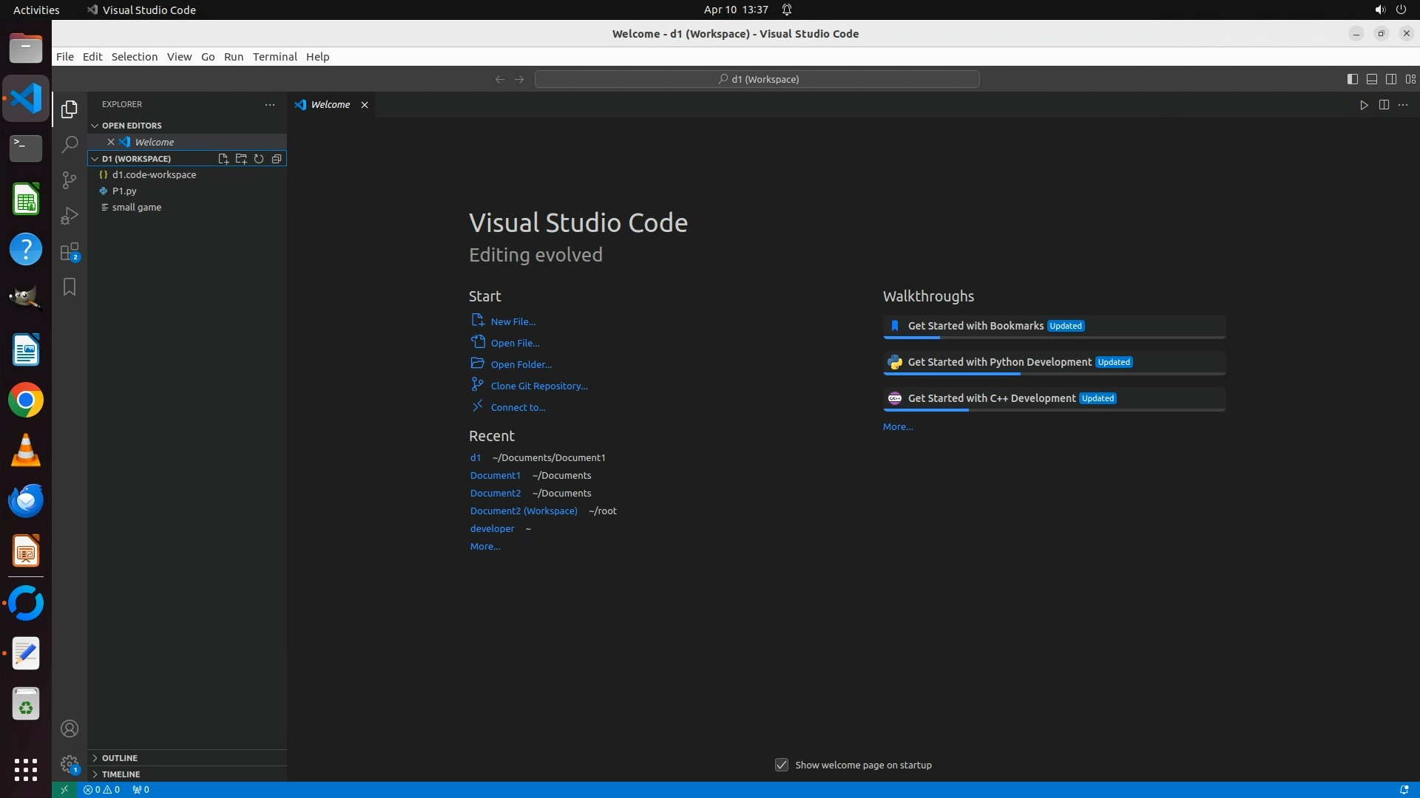Open Run and Debug view

[70, 216]
